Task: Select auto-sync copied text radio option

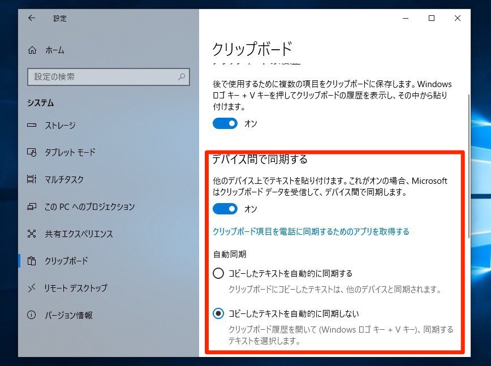Action: 218,273
